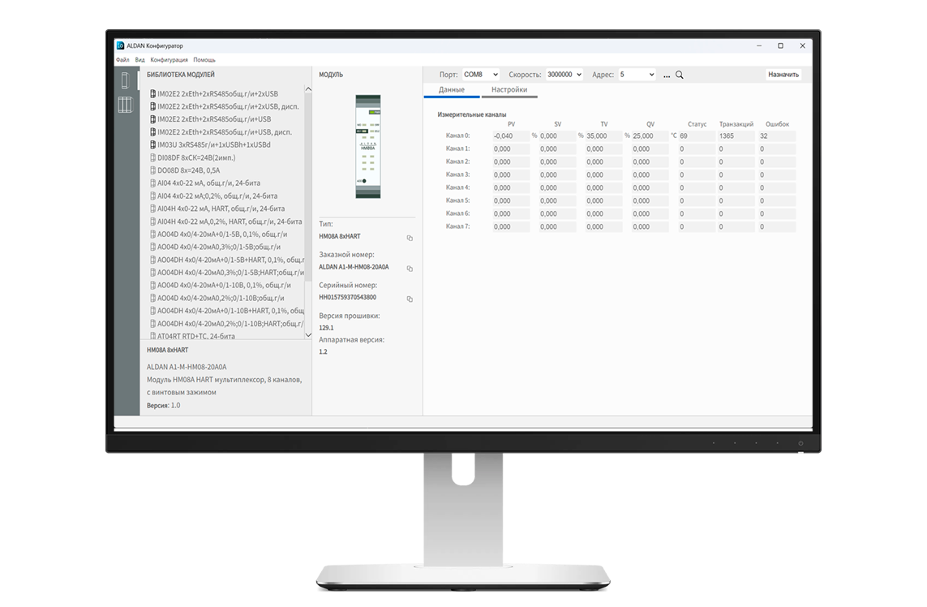This screenshot has height=607, width=927.
Task: Copy the serial number HH015759370543800
Action: 410,299
